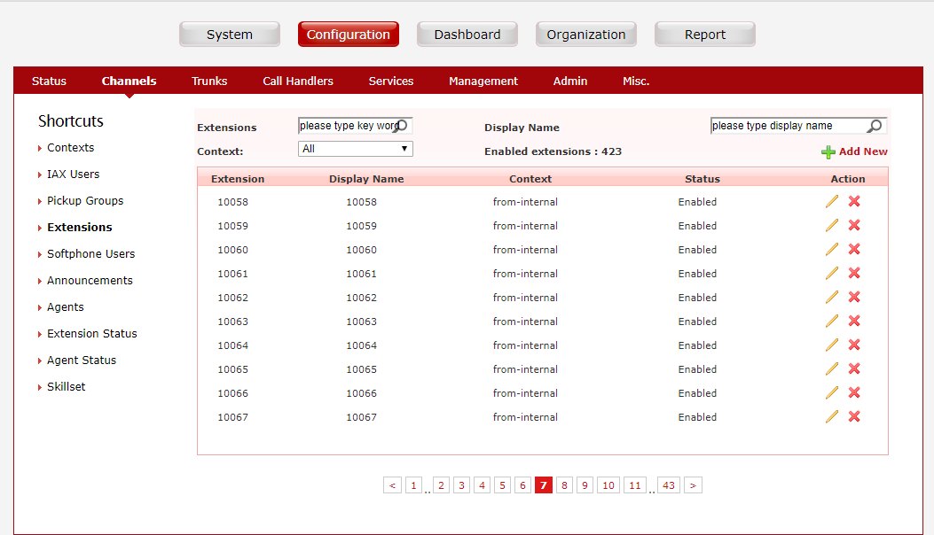Jump to last page 43

click(668, 485)
